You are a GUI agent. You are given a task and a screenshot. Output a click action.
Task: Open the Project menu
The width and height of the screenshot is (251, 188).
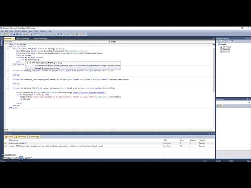pos(18,31)
